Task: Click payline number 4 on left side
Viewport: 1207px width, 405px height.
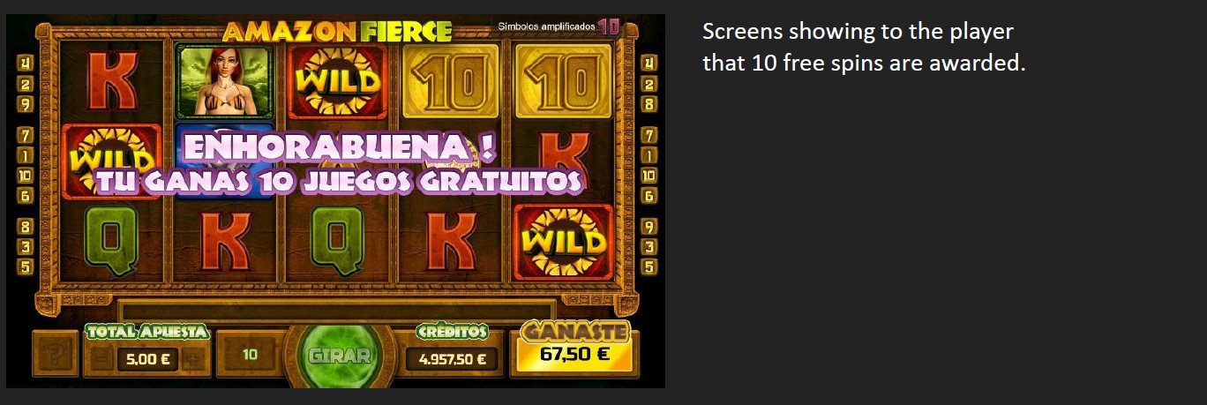Action: (x=26, y=64)
